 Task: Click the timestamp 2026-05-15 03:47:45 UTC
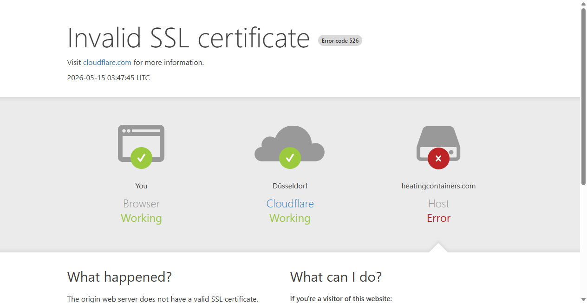pos(108,77)
